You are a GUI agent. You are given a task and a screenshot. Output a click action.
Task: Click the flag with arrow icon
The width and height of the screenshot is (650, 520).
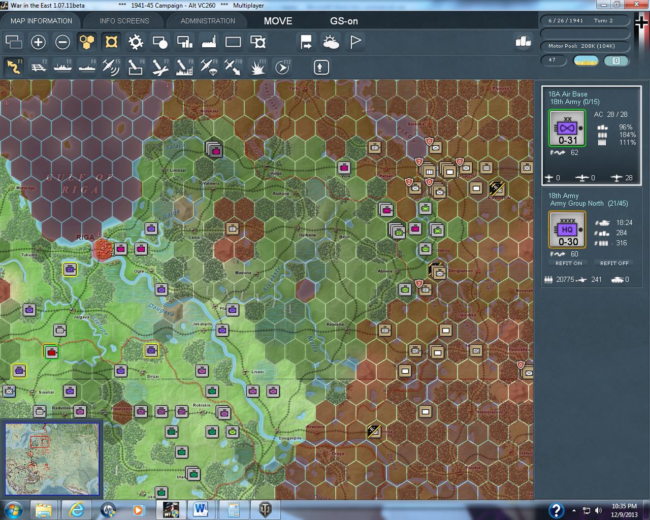tap(306, 42)
